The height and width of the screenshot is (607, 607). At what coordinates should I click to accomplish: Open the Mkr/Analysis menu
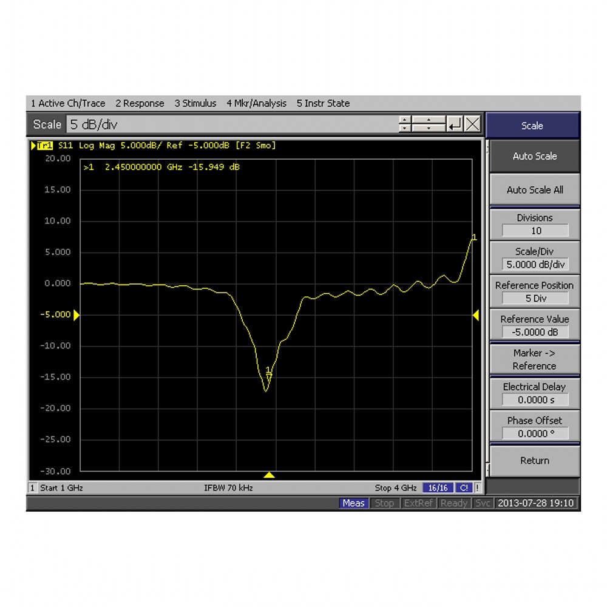pyautogui.click(x=256, y=103)
